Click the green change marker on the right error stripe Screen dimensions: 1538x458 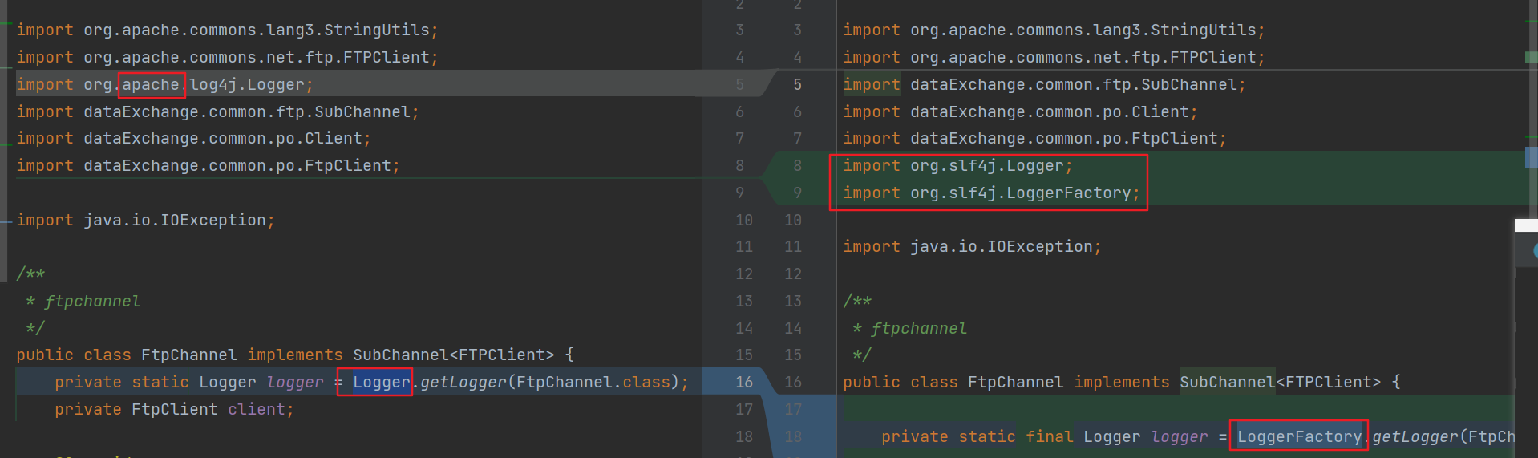tap(1531, 57)
